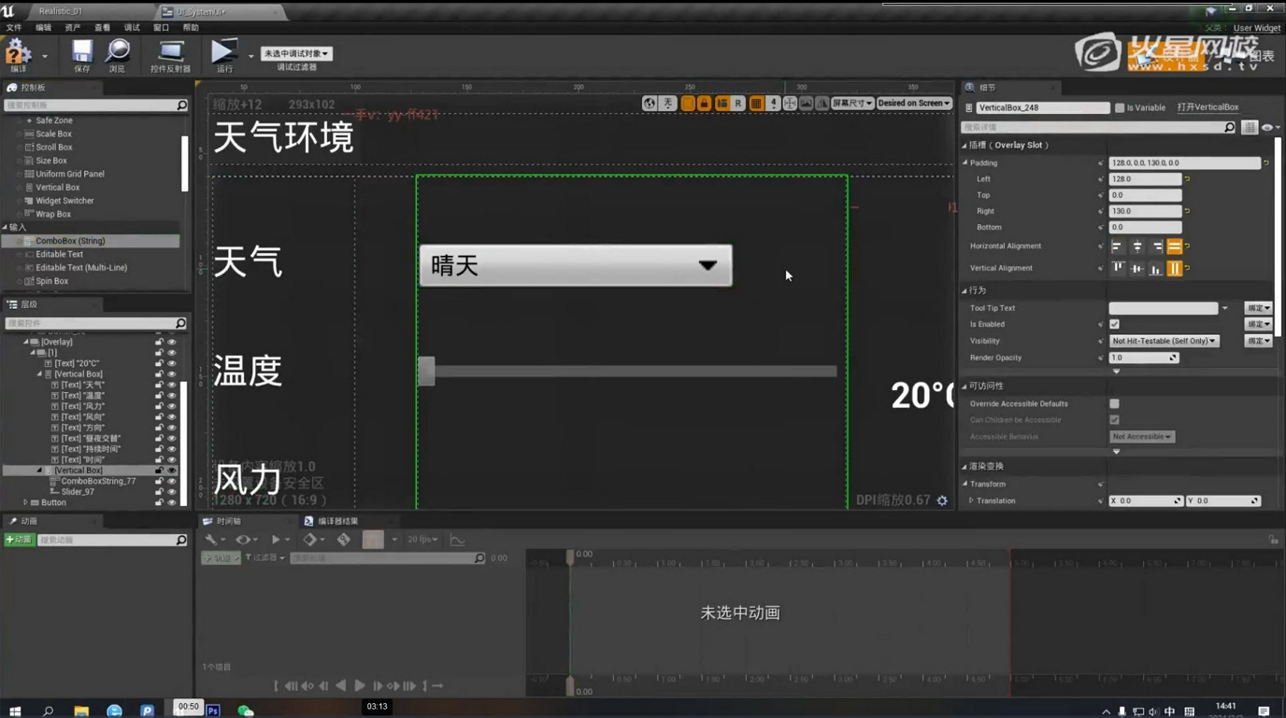
Task: Hide ComboBoxString_77 with its eye icon
Action: [172, 482]
